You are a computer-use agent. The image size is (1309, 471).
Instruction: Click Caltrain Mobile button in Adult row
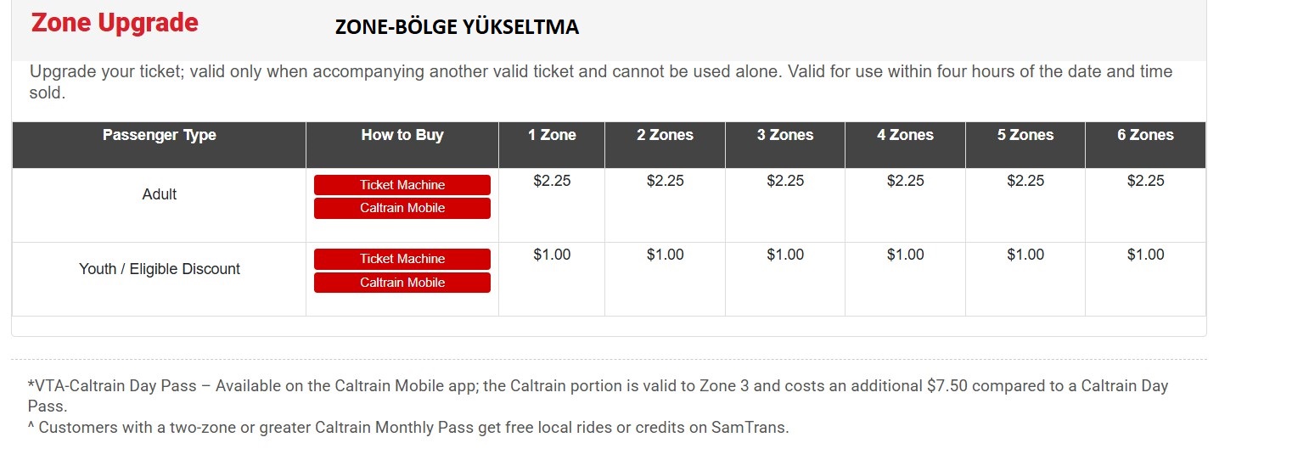click(402, 208)
